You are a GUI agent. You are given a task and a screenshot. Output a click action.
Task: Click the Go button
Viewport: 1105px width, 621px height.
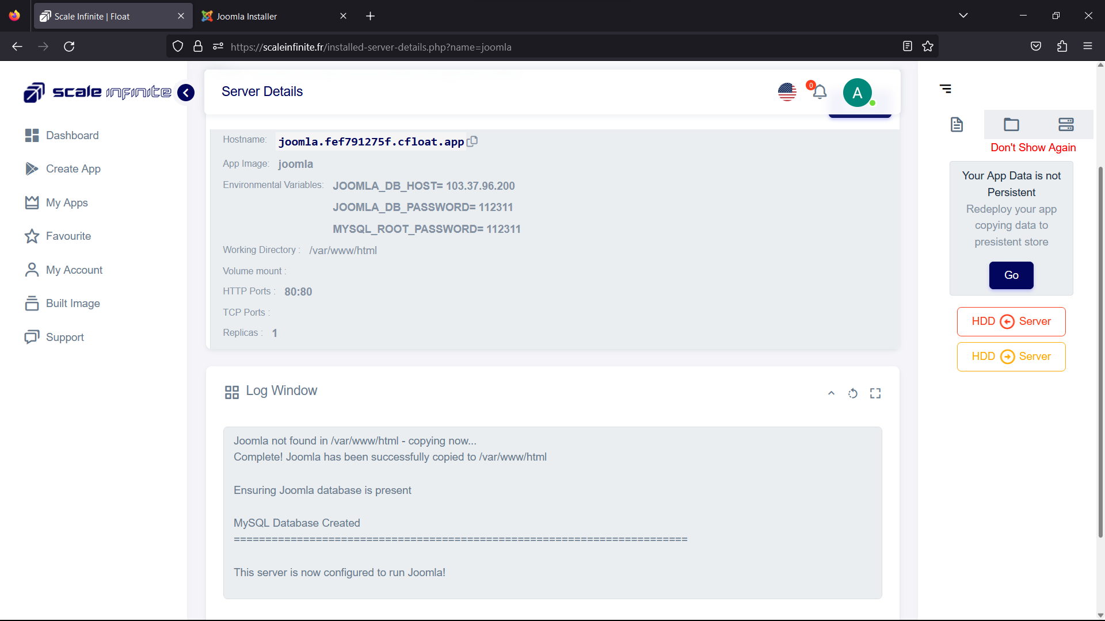[x=1011, y=275]
